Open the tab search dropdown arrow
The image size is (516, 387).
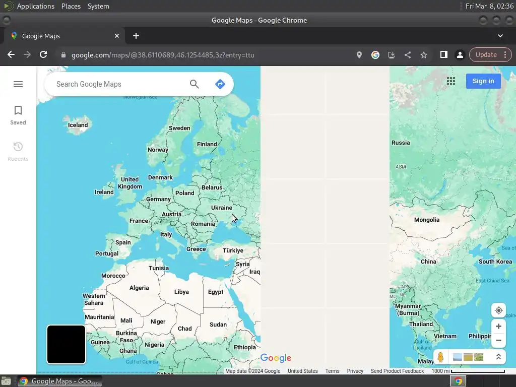click(x=500, y=36)
